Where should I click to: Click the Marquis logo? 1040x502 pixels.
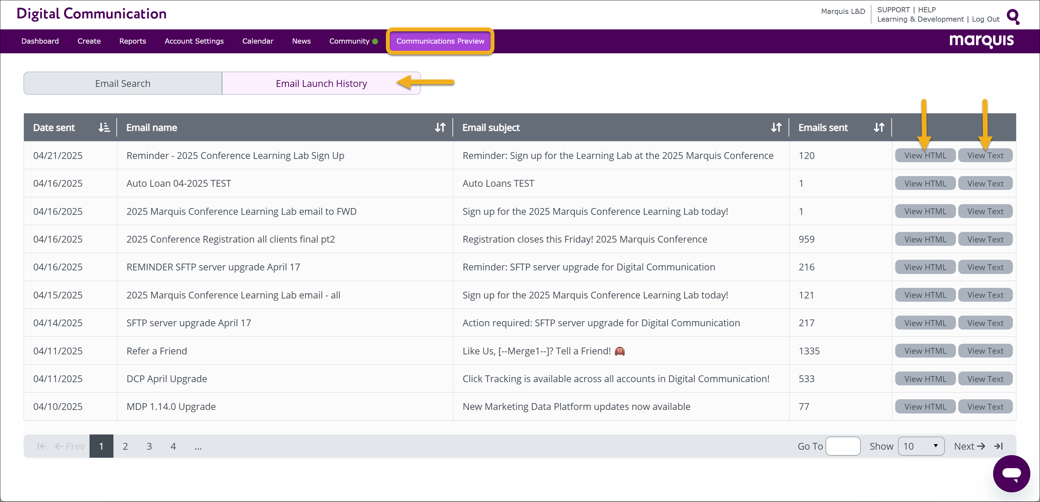click(x=982, y=41)
